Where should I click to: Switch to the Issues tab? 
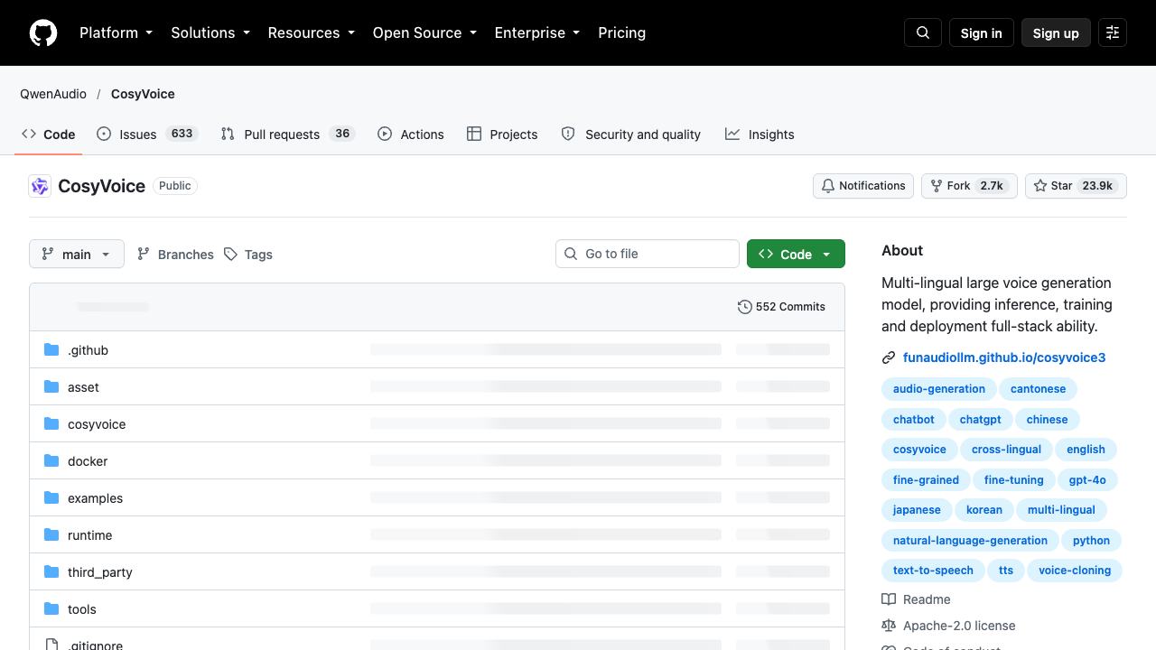[x=147, y=134]
